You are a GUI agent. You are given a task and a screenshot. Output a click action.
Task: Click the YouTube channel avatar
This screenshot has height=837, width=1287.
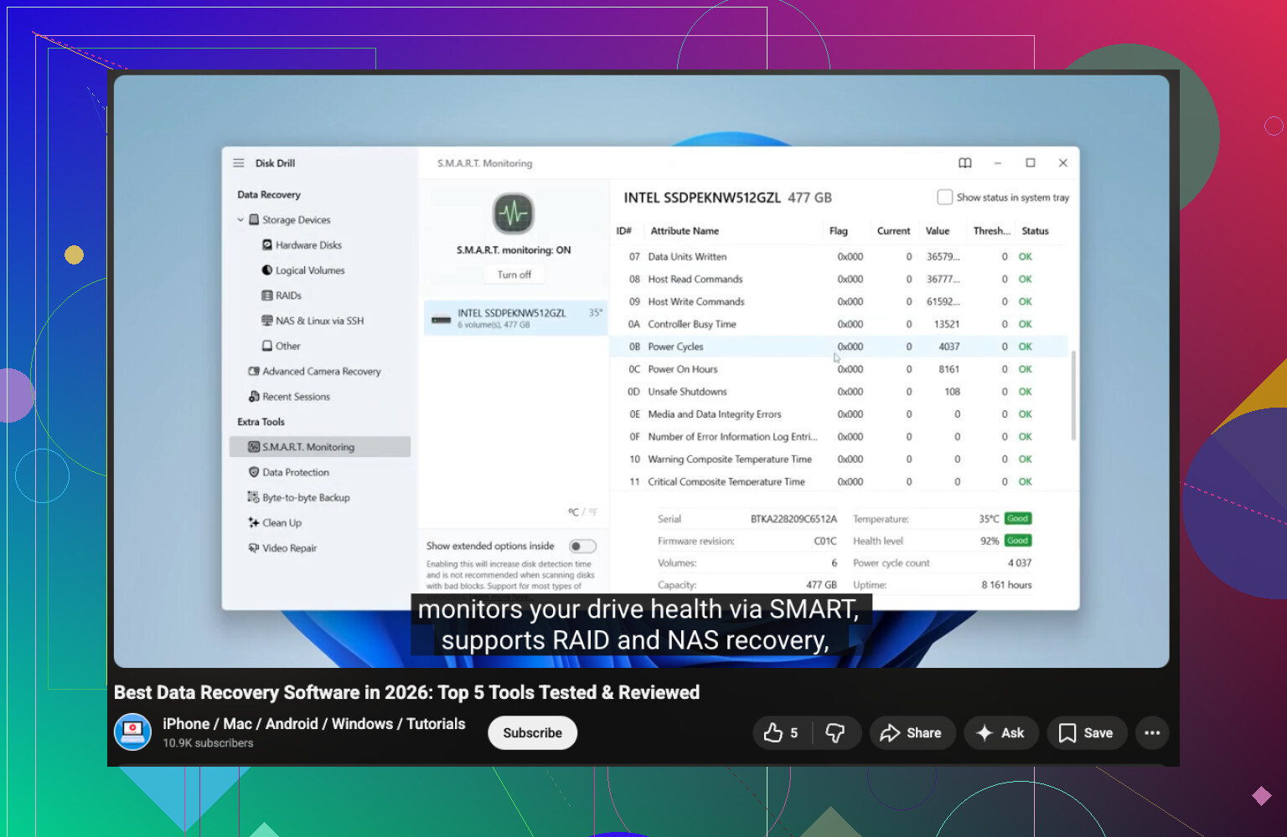pos(132,732)
